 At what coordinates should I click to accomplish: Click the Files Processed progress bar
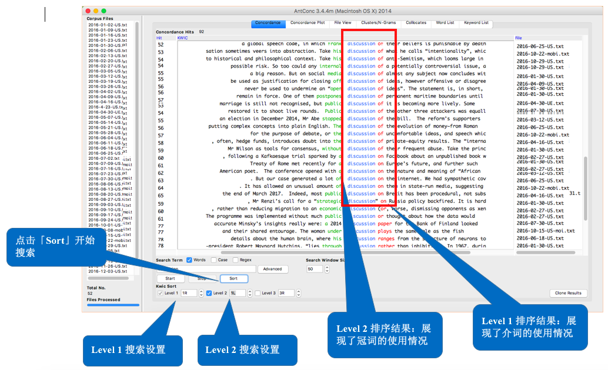tap(113, 305)
